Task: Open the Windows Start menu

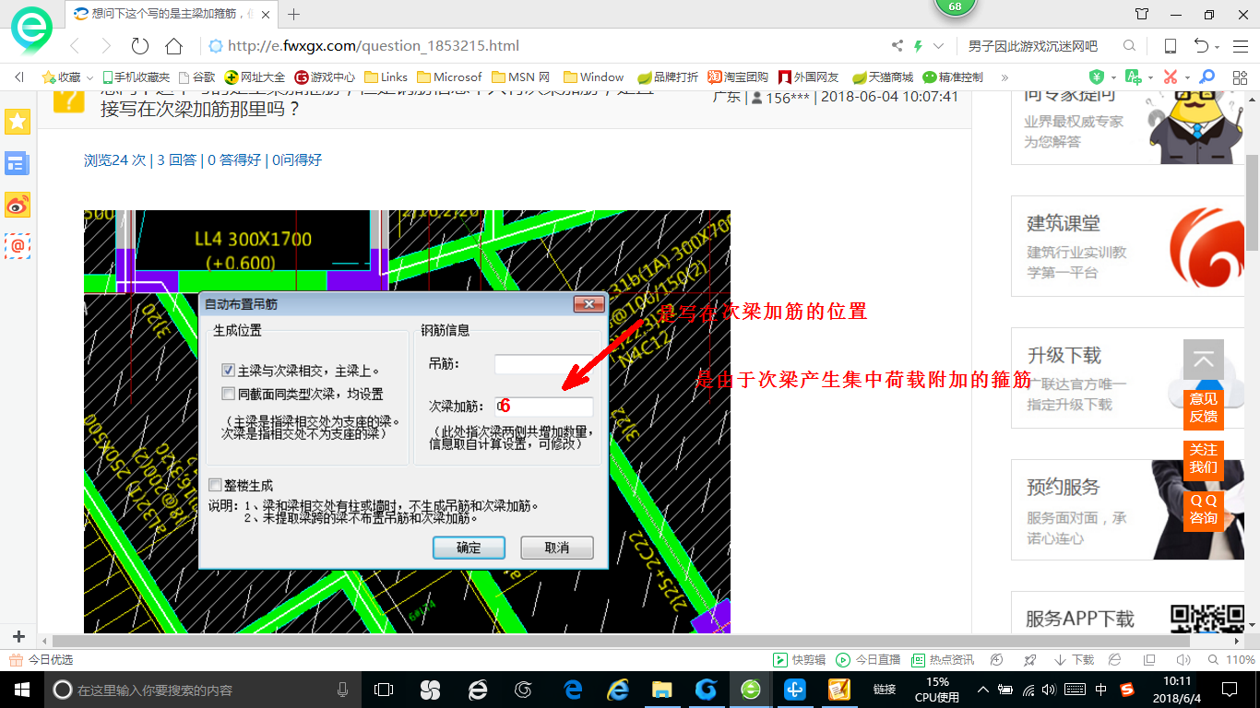Action: click(x=21, y=690)
